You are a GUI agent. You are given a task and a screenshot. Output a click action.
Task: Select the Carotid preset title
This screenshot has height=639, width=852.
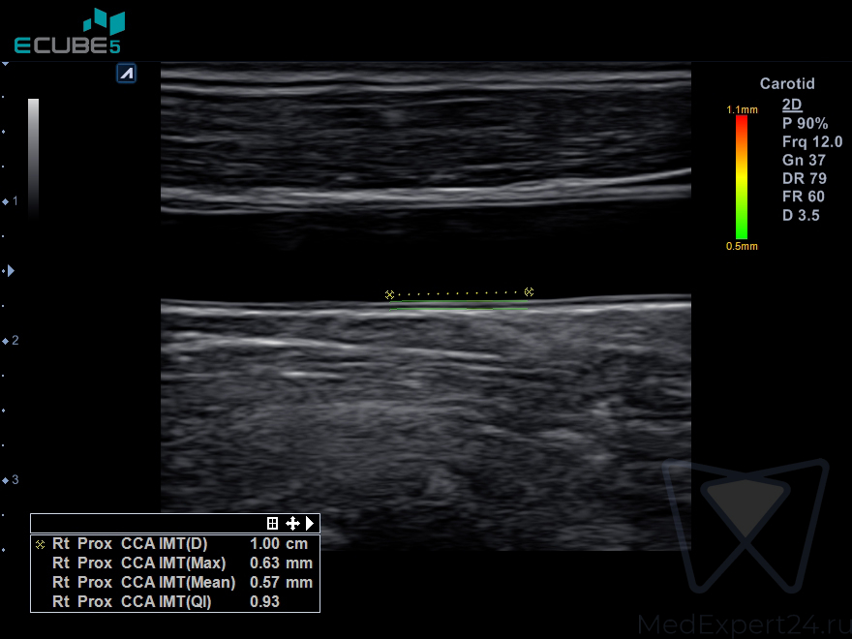(787, 84)
